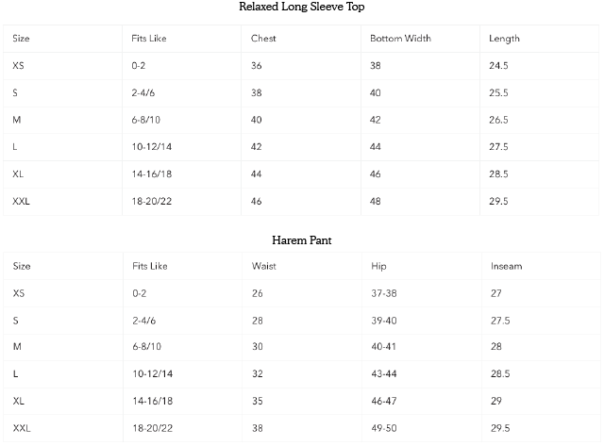Select the Bottom Width column header
Screen dimensions: 604x446
pos(400,39)
